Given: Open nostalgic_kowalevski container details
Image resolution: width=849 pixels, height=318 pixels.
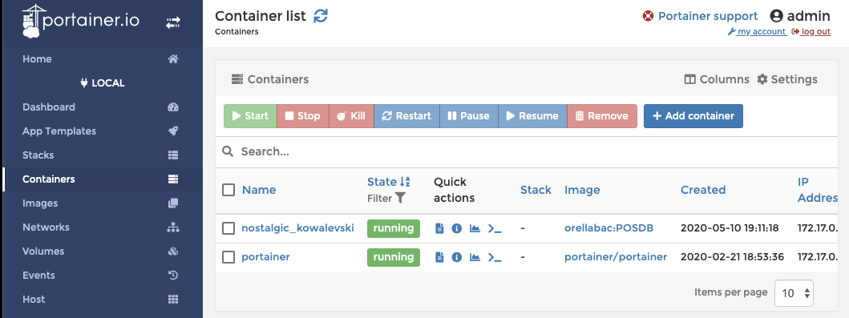Looking at the screenshot, I should pos(297,228).
